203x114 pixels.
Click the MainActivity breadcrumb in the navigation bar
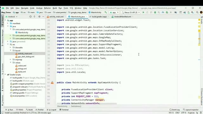(x=95, y=12)
